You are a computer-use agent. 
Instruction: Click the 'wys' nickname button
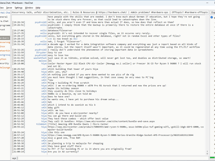(14, 158)
